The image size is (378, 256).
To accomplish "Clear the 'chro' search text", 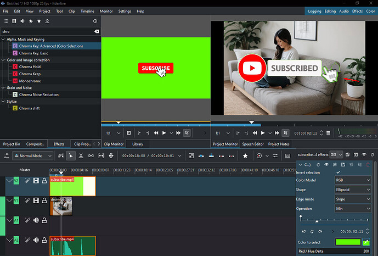I will [97, 31].
